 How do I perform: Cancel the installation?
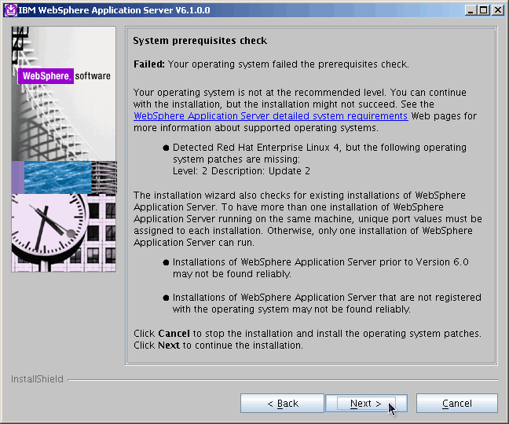click(x=456, y=404)
